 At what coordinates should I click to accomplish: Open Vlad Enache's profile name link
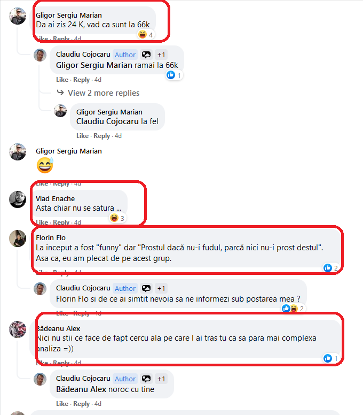pos(55,198)
